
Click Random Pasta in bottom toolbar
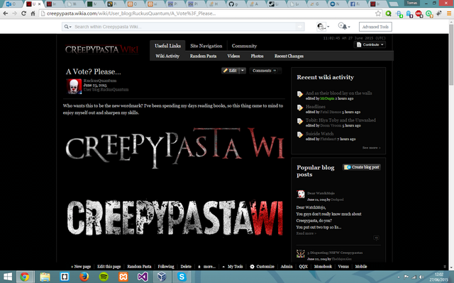pyautogui.click(x=139, y=267)
